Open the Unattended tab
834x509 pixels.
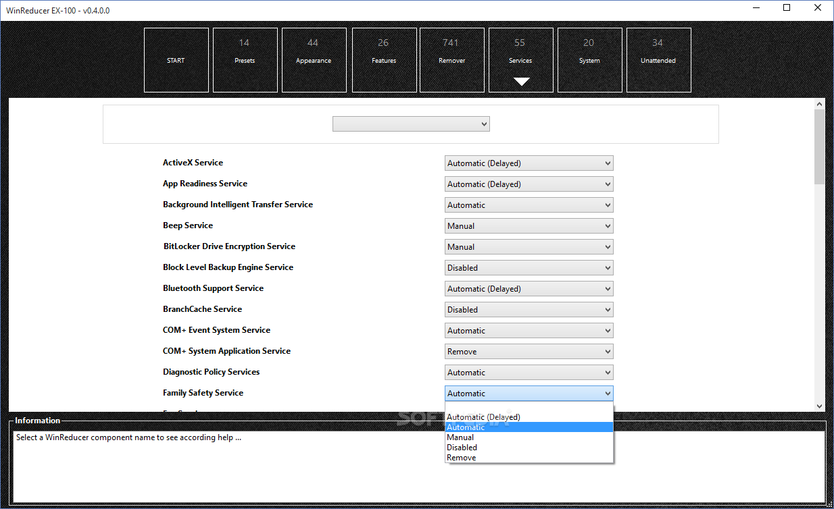pyautogui.click(x=658, y=60)
